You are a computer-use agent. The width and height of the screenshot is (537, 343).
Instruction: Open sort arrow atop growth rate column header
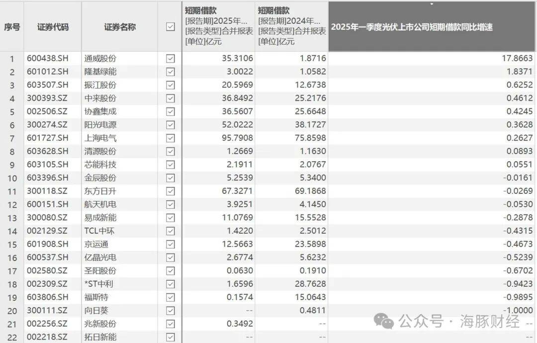click(x=432, y=4)
